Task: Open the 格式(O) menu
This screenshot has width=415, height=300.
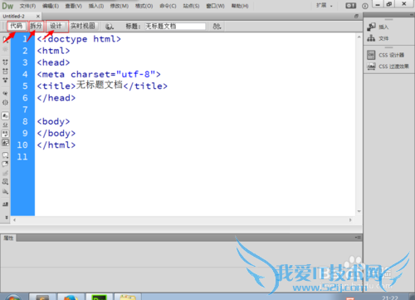Action: (x=144, y=6)
